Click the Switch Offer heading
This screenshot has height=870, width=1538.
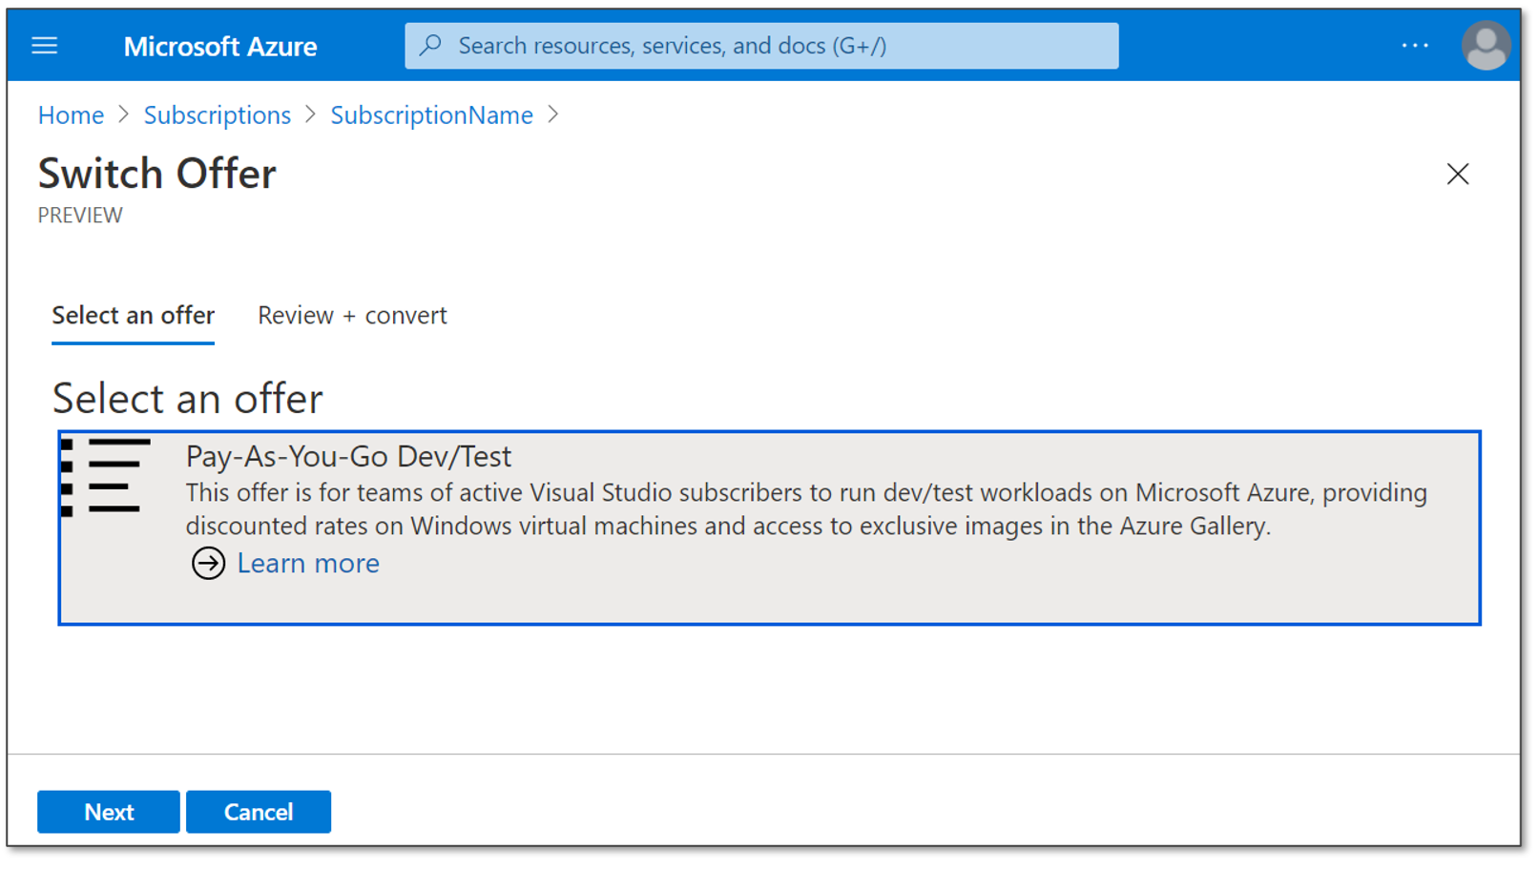[x=157, y=175]
